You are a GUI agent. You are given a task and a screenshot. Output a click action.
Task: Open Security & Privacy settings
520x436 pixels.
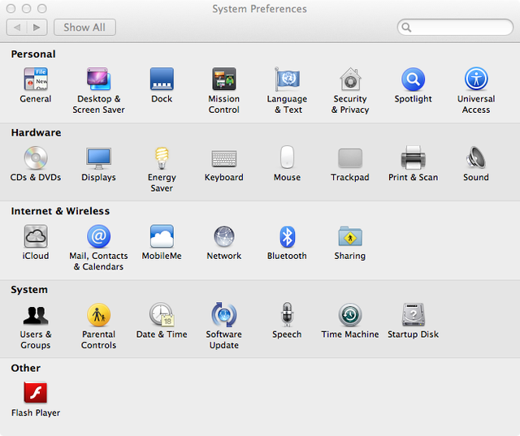350,80
